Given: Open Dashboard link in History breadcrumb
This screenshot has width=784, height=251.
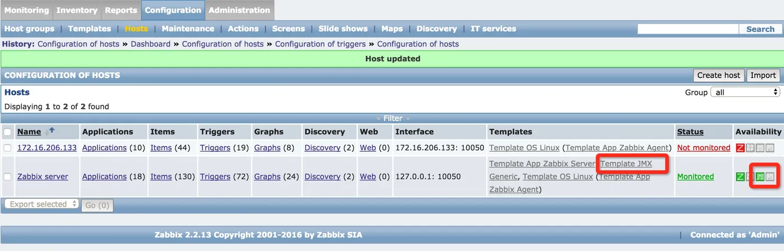Looking at the screenshot, I should click(x=151, y=44).
